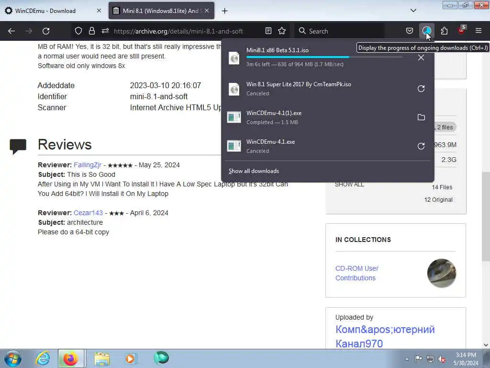Viewport: 490px width, 368px height.
Task: Click the green taskbar application icon
Action: (x=161, y=357)
